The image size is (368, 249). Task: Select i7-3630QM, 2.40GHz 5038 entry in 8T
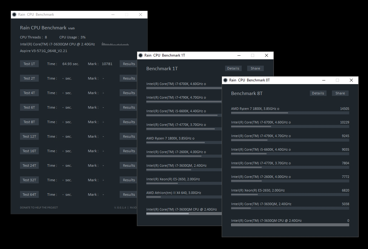(290, 206)
